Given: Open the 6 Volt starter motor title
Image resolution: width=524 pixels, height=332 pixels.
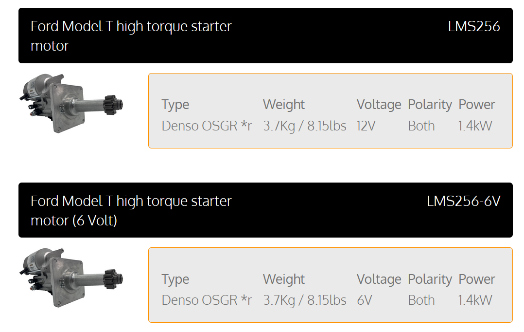Looking at the screenshot, I should tap(131, 210).
